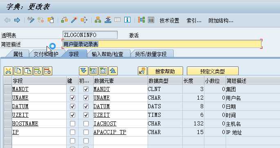Click the 简短描述 column header

click(253, 81)
